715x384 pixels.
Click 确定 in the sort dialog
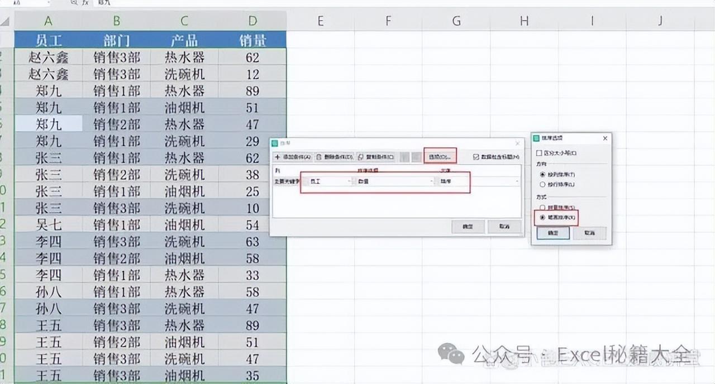(x=468, y=227)
